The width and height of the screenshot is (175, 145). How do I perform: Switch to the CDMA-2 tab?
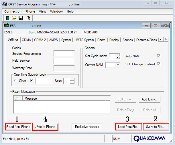click(40, 40)
